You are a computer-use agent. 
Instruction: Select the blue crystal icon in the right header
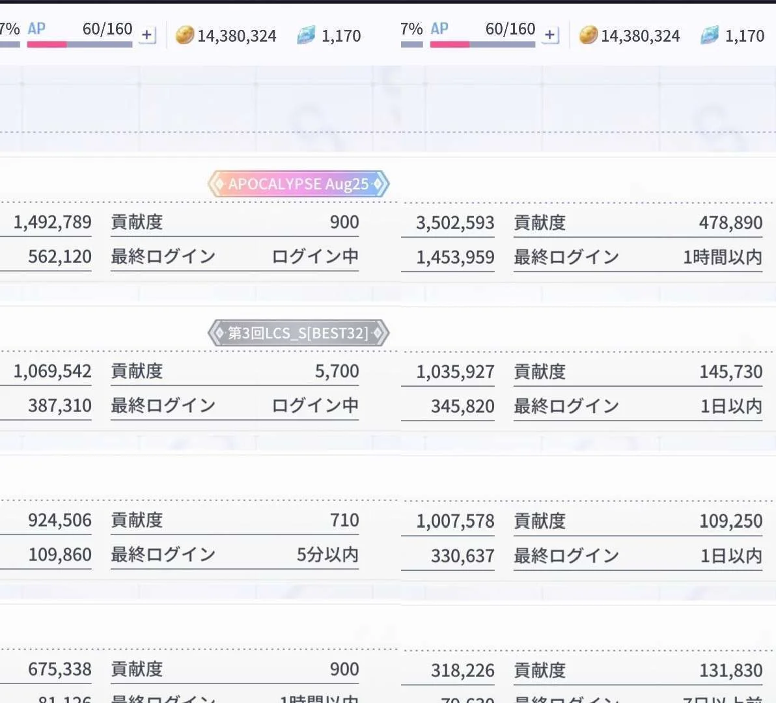point(710,35)
